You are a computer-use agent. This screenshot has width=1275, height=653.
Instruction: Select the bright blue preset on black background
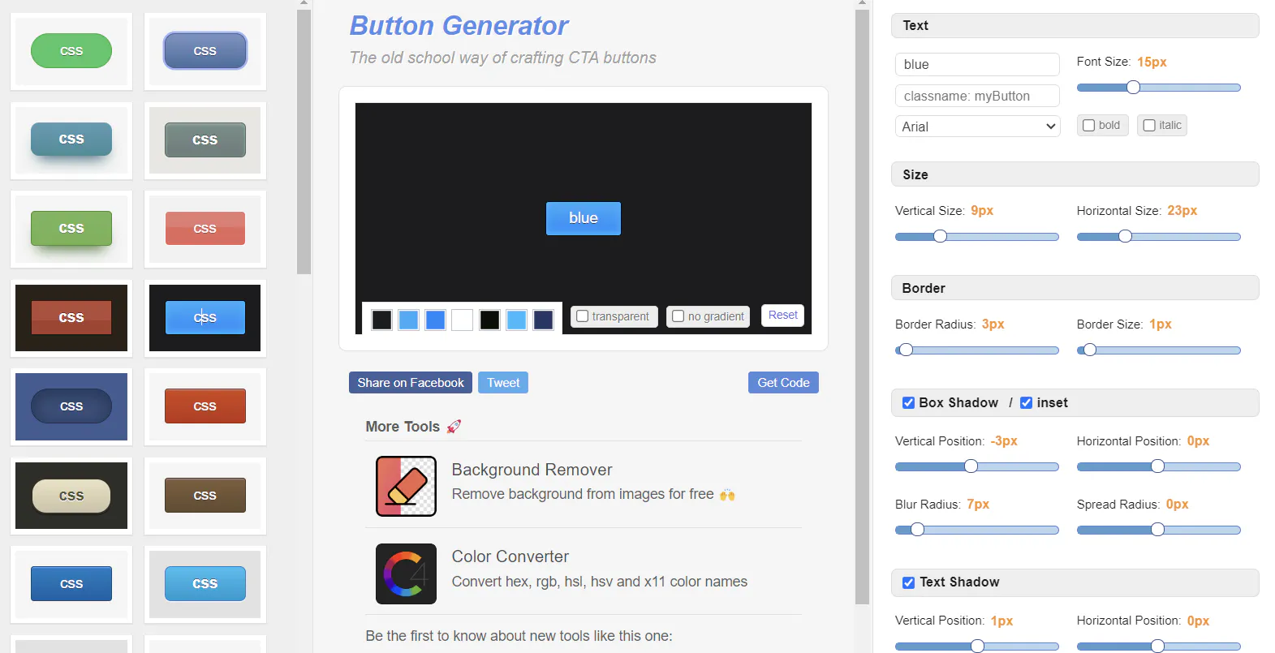(205, 318)
